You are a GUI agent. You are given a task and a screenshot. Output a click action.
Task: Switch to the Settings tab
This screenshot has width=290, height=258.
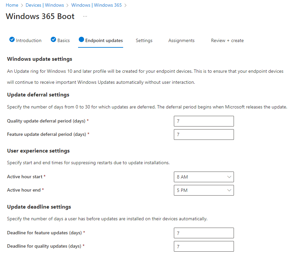click(144, 40)
